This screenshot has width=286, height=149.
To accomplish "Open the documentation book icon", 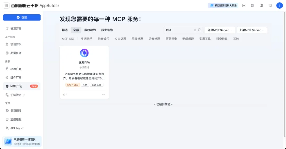I will [x=261, y=6].
